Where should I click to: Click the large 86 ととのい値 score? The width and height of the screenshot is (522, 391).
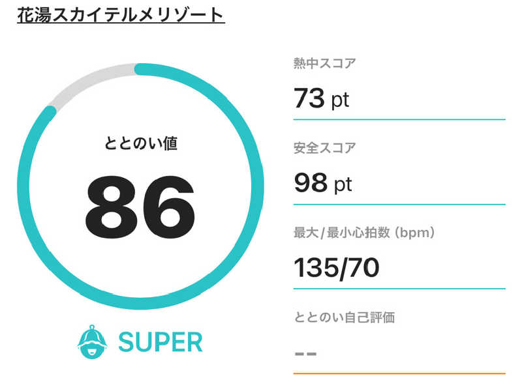click(140, 207)
